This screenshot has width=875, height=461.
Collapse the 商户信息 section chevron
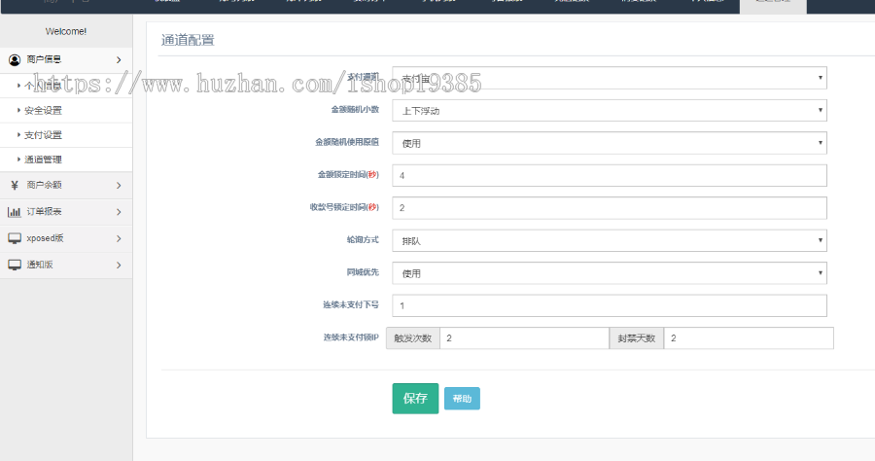pyautogui.click(x=119, y=59)
